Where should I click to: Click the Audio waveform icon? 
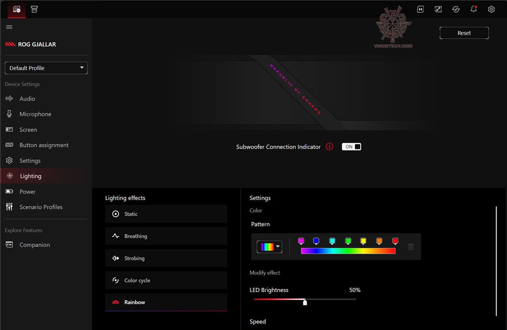[9, 98]
